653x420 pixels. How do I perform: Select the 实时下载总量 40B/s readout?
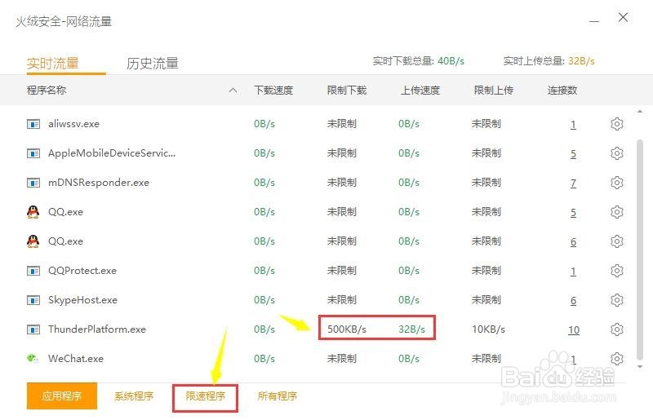pos(418,61)
